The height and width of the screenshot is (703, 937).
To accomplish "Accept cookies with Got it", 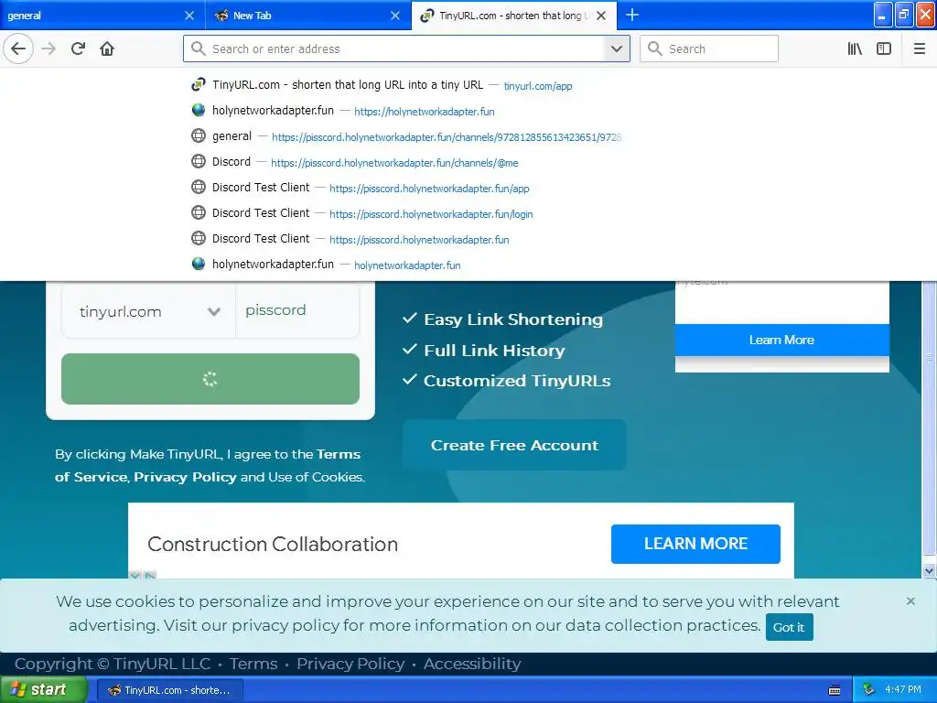I will click(789, 627).
